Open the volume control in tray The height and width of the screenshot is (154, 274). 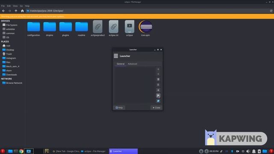pyautogui.click(x=248, y=151)
